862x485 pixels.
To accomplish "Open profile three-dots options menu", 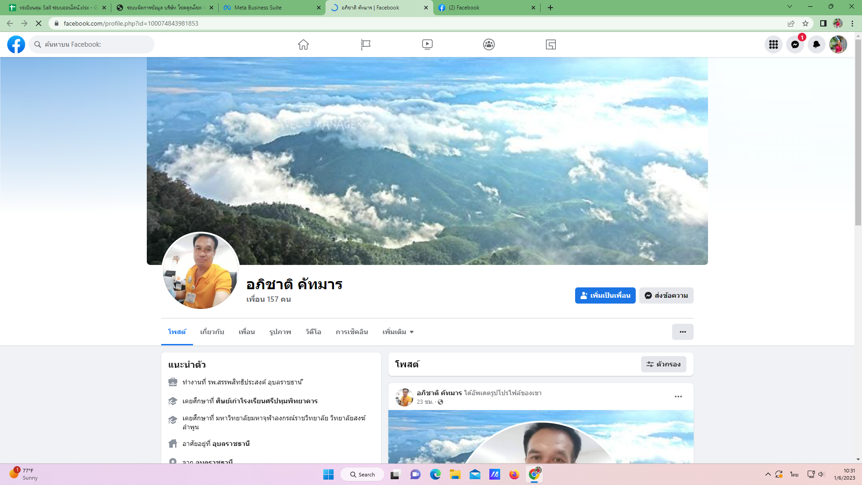I will click(x=682, y=332).
